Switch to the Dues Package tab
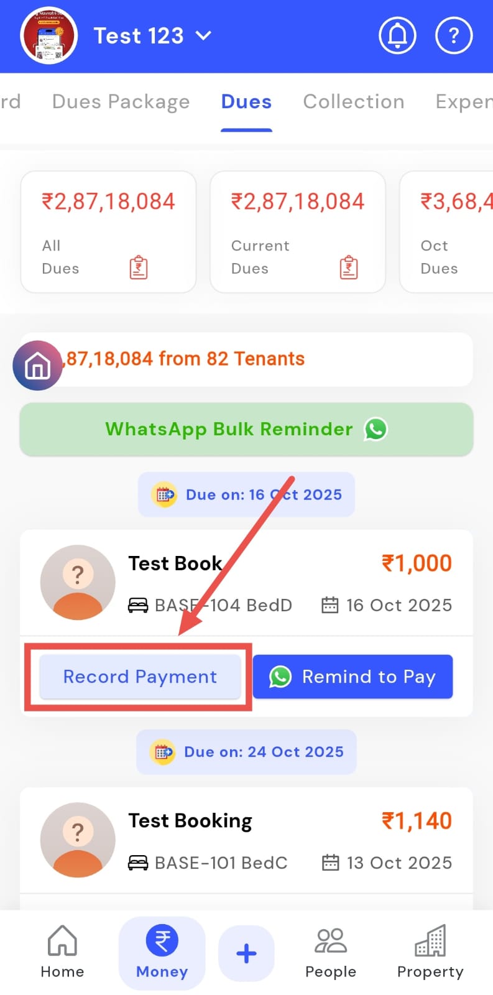Image resolution: width=493 pixels, height=995 pixels. coord(121,101)
